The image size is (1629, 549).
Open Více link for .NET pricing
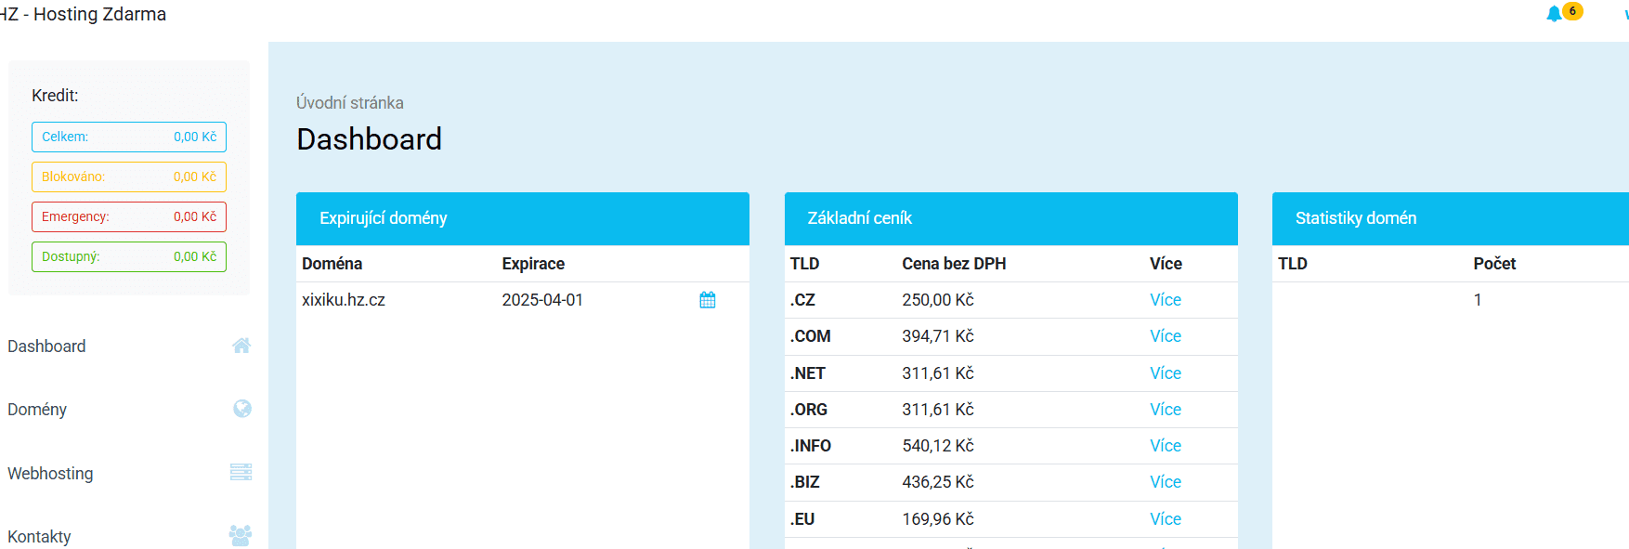coord(1165,373)
